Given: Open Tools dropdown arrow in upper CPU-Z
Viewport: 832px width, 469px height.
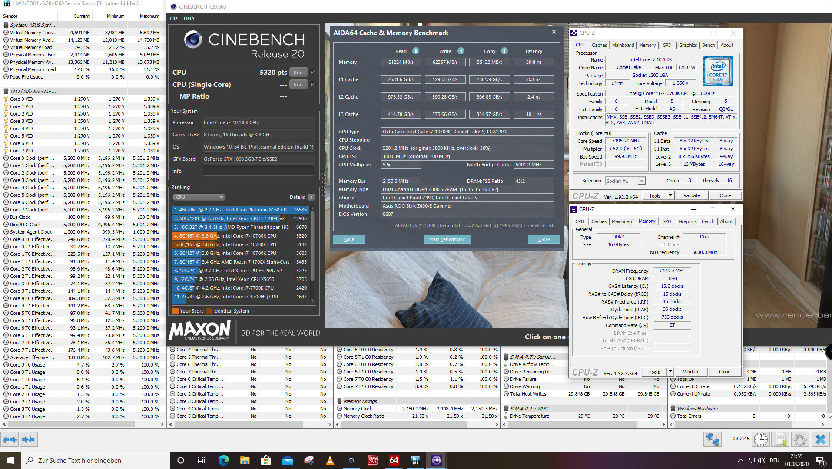Looking at the screenshot, I should (670, 195).
